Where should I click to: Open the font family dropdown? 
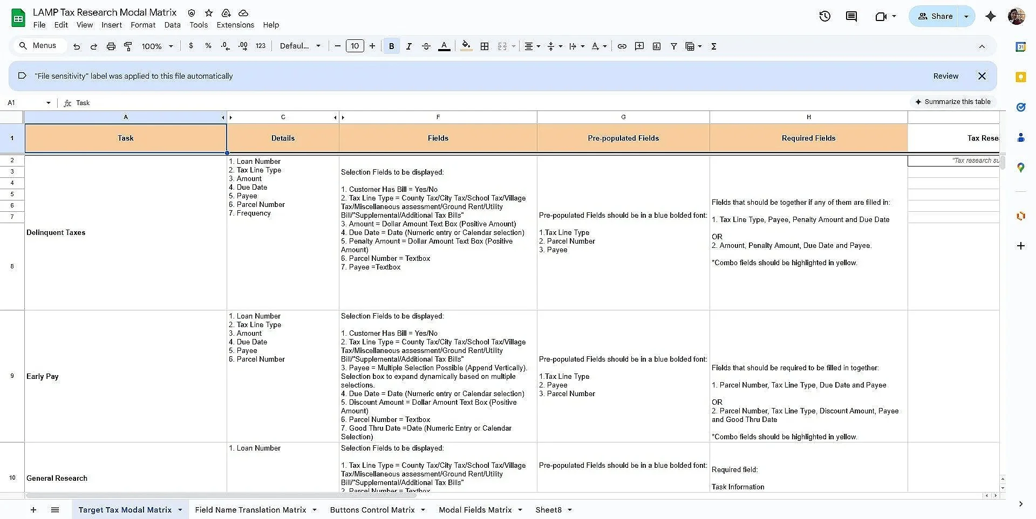(300, 46)
